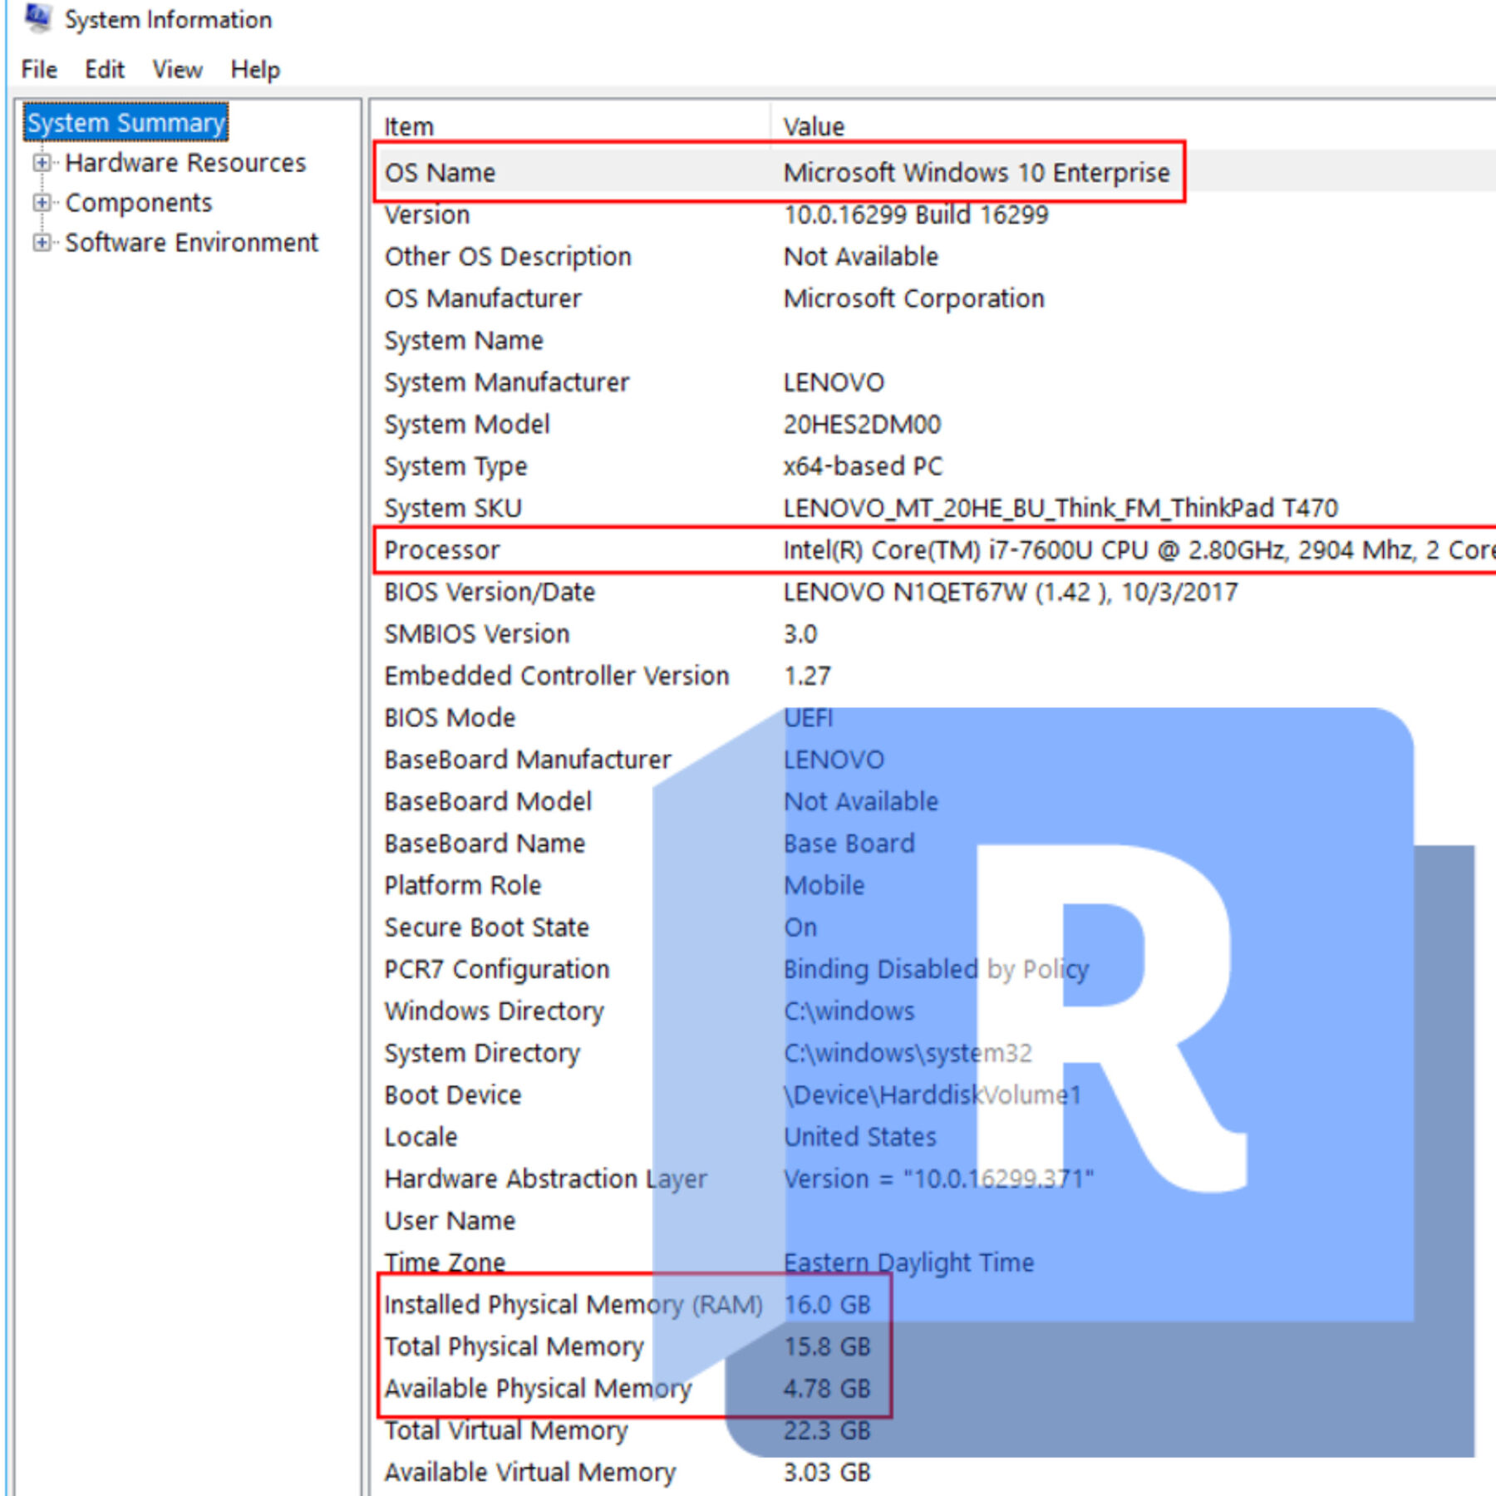Click the Intel Core i7-7600U value
The image size is (1496, 1496).
click(x=1139, y=550)
